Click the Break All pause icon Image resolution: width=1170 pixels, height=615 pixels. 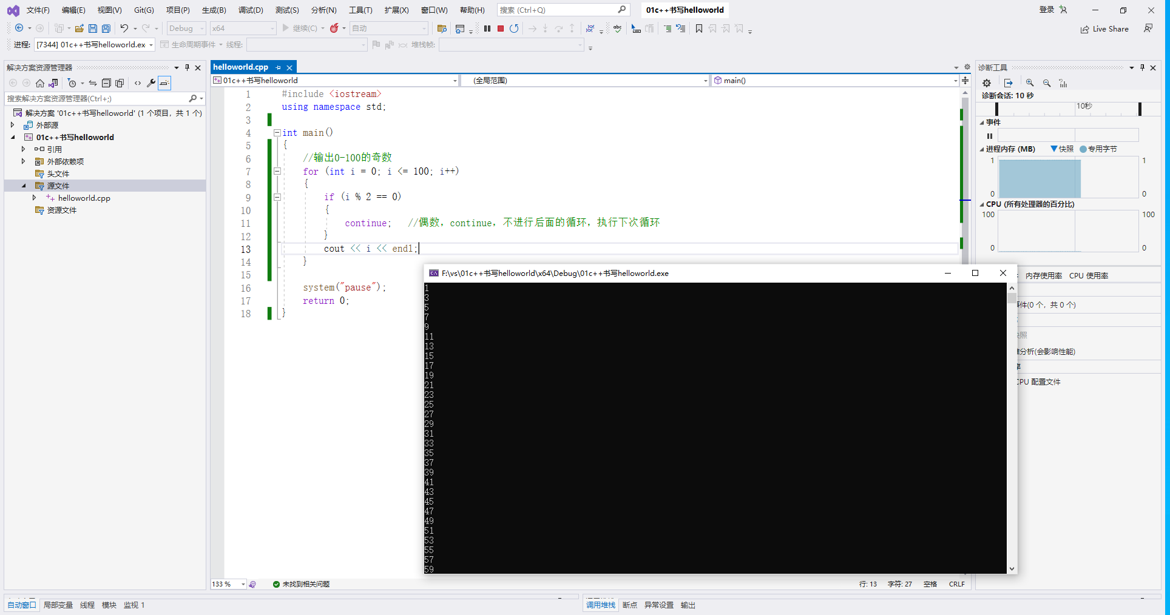coord(487,29)
